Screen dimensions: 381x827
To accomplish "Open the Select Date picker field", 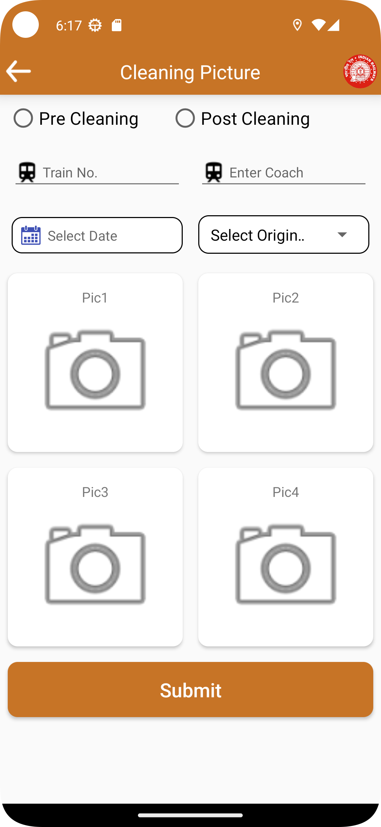I will (x=106, y=235).
